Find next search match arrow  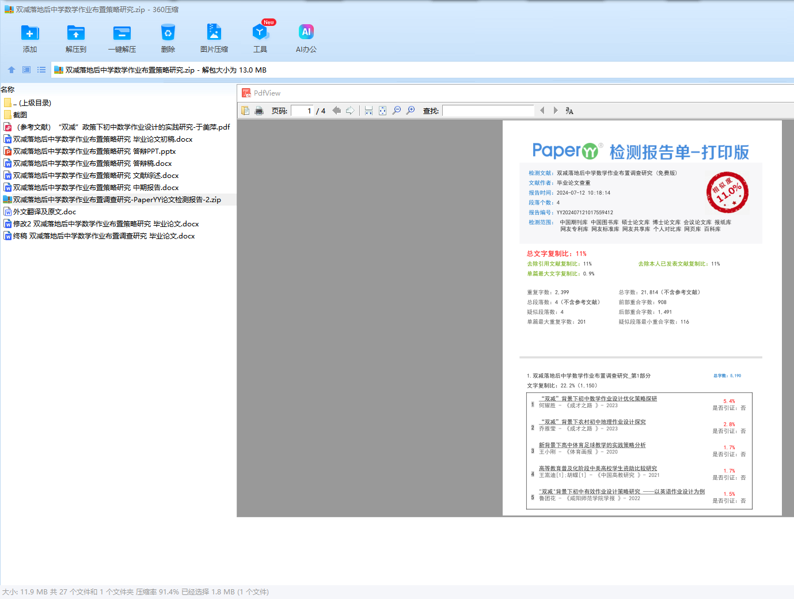click(556, 111)
